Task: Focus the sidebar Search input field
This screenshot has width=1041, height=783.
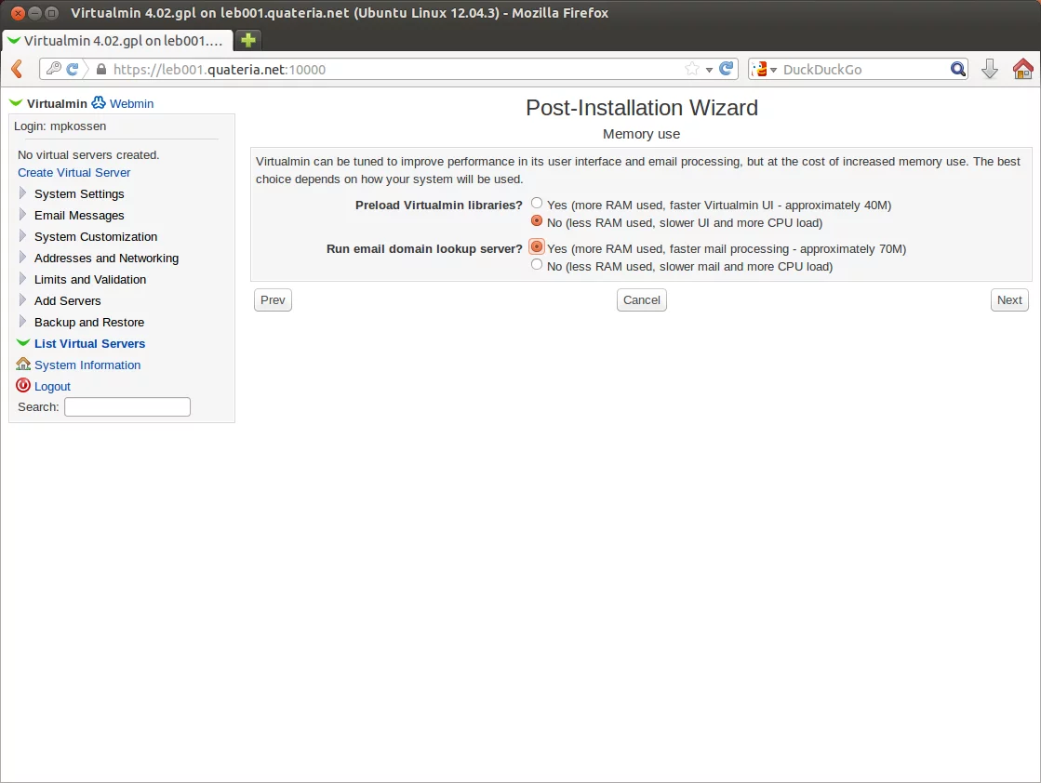Action: point(127,406)
